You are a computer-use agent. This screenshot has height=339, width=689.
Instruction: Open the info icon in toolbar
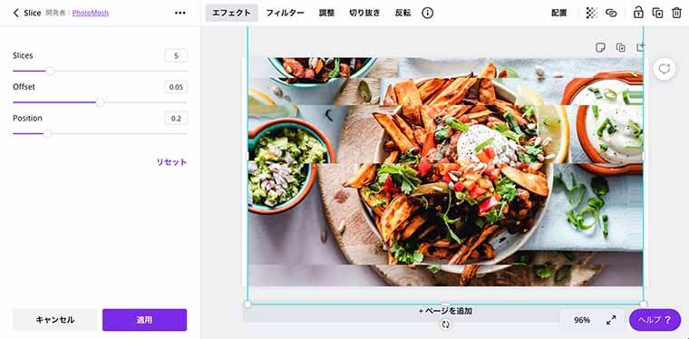coord(427,13)
